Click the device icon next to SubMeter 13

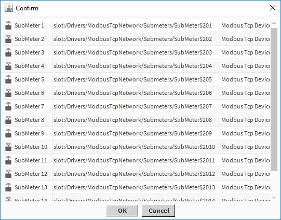tap(8, 187)
